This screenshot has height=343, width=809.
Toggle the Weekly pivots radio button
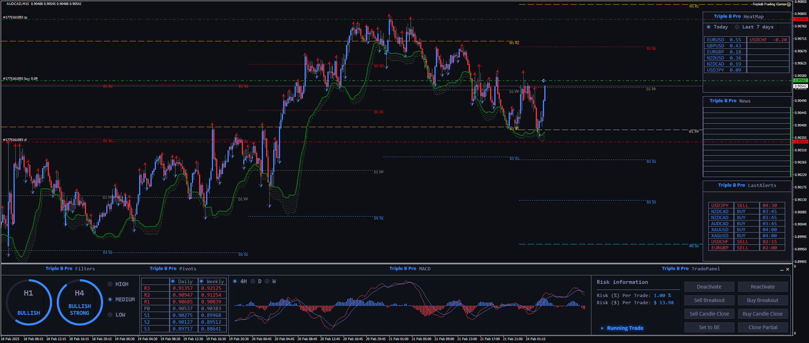pos(202,281)
